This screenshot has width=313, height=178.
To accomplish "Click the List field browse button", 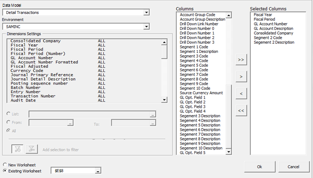I will 153,114.
